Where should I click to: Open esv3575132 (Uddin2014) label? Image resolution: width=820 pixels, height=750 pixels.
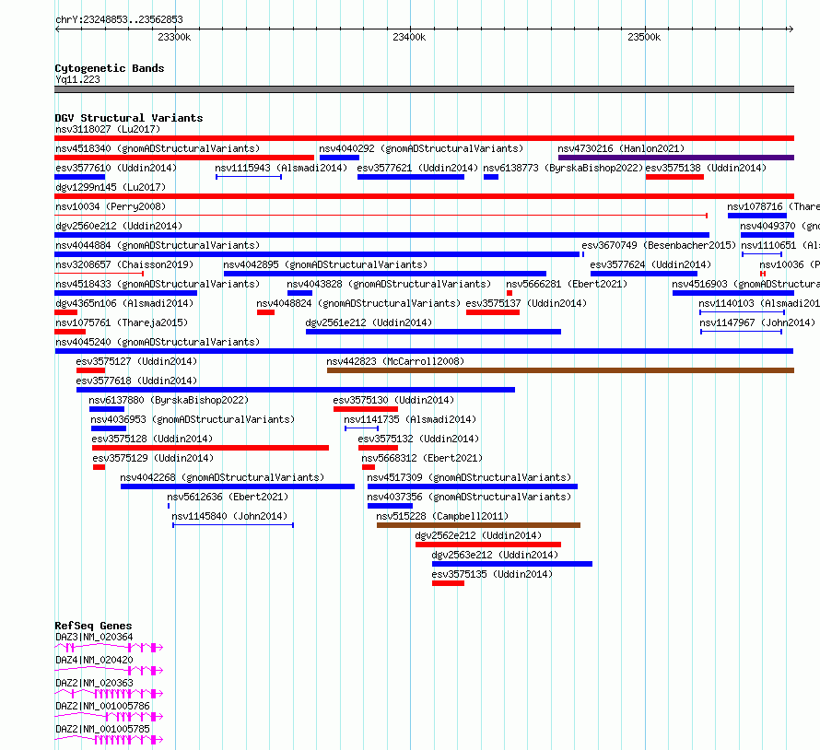(418, 439)
